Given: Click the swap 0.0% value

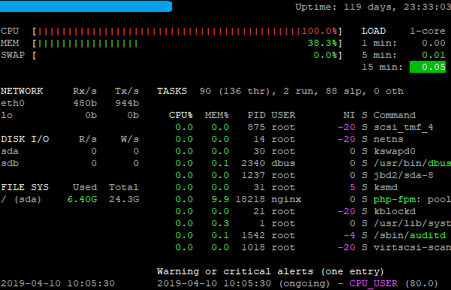Looking at the screenshot, I should point(325,55).
